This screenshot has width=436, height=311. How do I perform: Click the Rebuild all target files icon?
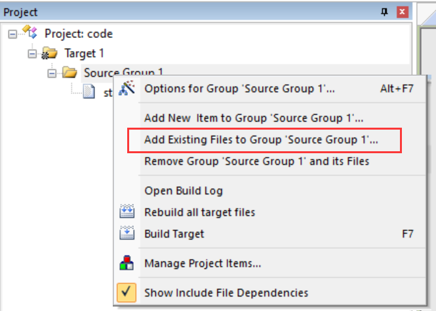coord(128,212)
